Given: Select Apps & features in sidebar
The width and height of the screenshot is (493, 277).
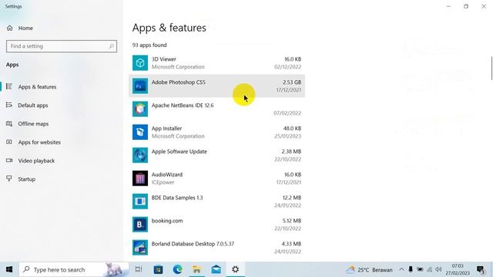Looking at the screenshot, I should tap(37, 87).
